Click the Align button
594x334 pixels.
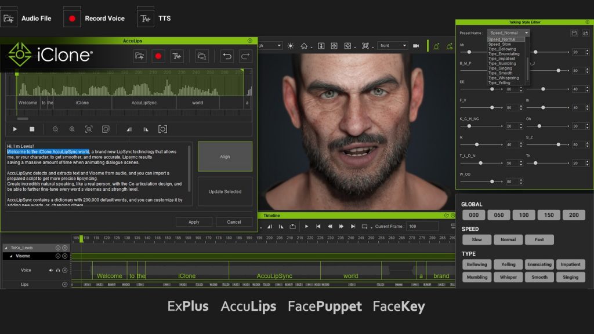pyautogui.click(x=225, y=157)
